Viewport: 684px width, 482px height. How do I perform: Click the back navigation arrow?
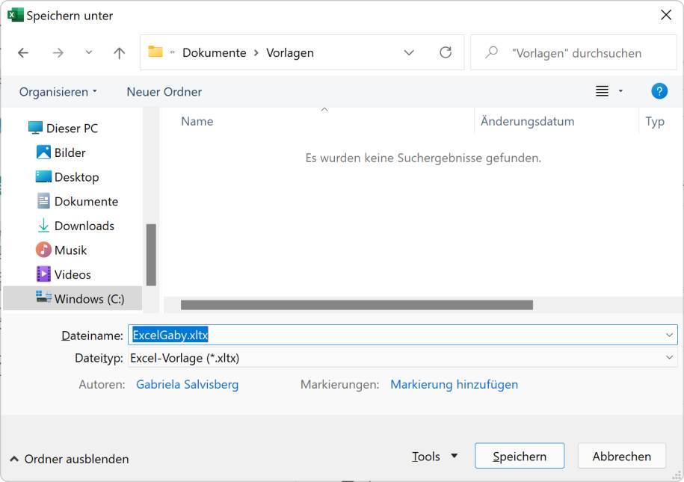tap(23, 53)
